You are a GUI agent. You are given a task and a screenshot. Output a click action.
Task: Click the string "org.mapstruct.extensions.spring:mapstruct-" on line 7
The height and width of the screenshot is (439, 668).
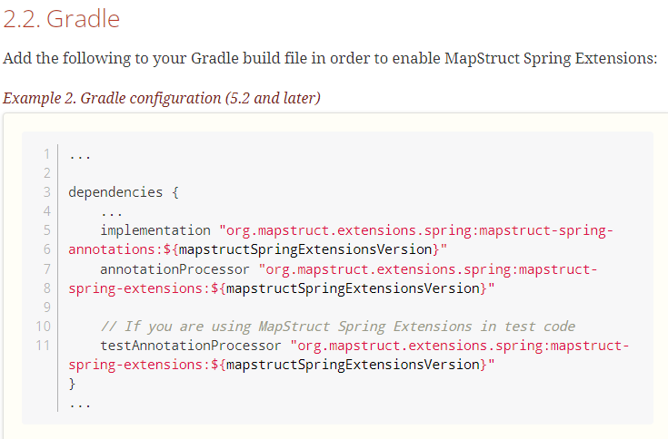pyautogui.click(x=428, y=269)
